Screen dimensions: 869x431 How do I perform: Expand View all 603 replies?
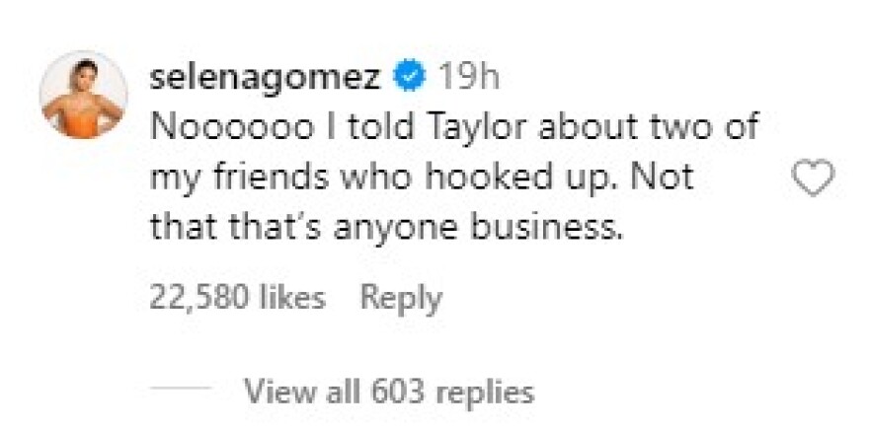[388, 392]
